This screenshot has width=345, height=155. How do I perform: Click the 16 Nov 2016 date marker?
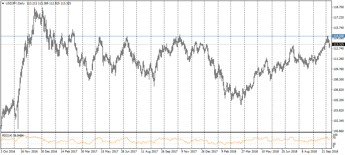tap(29, 151)
